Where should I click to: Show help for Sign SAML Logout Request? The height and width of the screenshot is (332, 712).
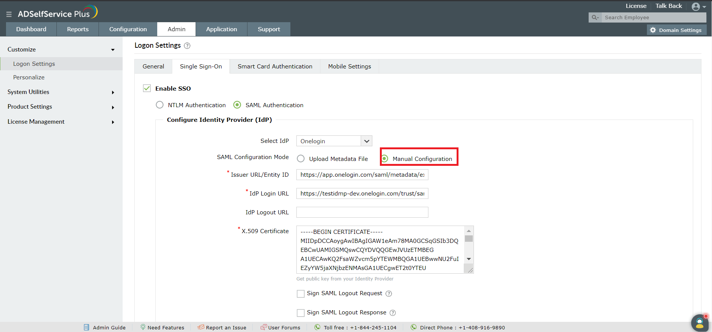(389, 294)
